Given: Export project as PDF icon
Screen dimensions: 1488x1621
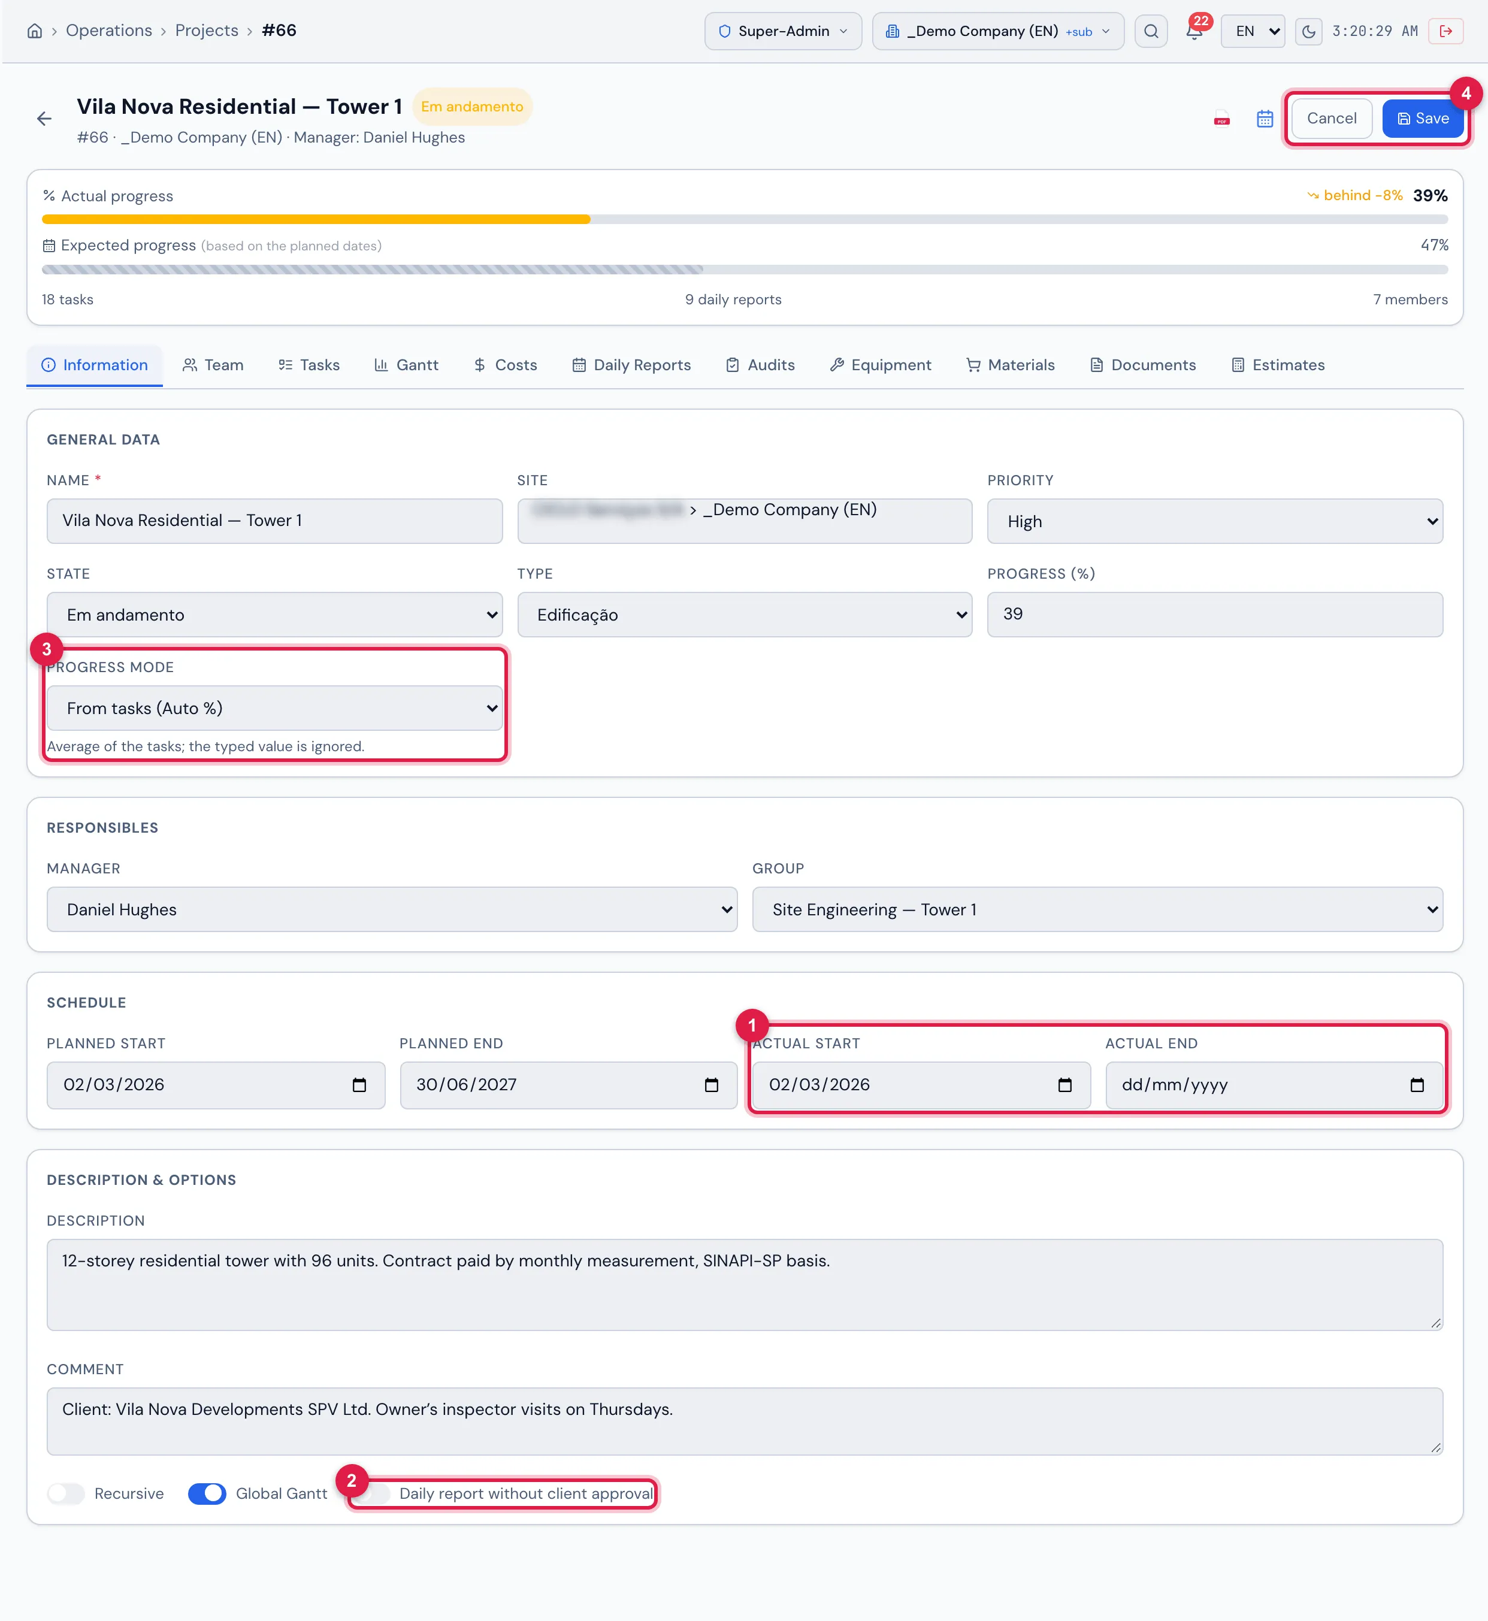Looking at the screenshot, I should tap(1221, 119).
